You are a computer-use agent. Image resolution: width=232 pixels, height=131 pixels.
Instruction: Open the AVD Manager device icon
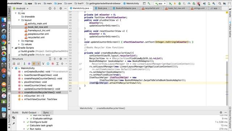coord(209,3)
